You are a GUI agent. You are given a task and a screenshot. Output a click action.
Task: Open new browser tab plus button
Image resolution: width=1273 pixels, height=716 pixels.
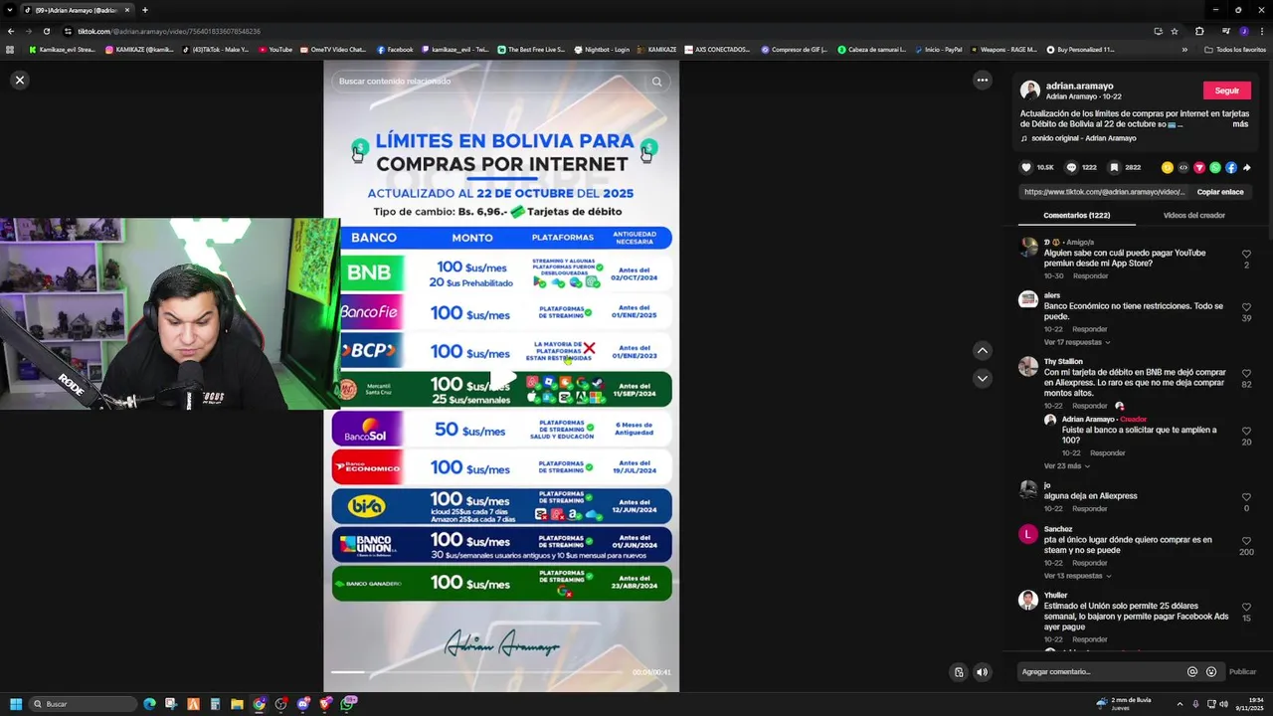pos(145,10)
